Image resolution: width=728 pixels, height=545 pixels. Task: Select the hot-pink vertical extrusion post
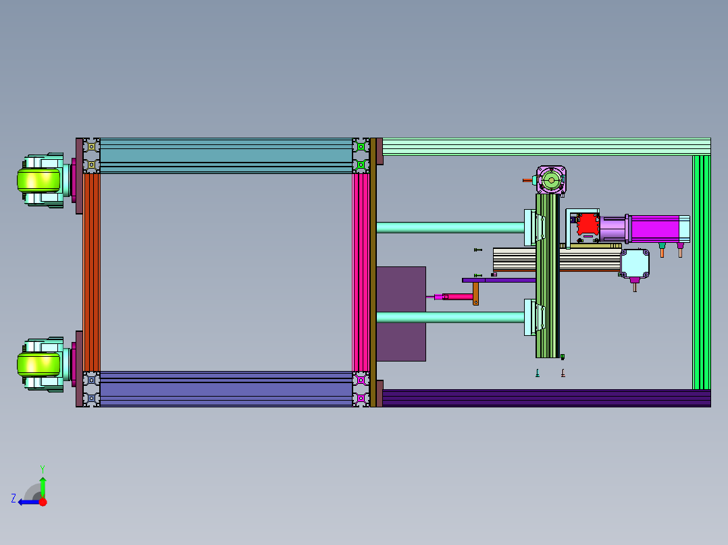coord(361,272)
